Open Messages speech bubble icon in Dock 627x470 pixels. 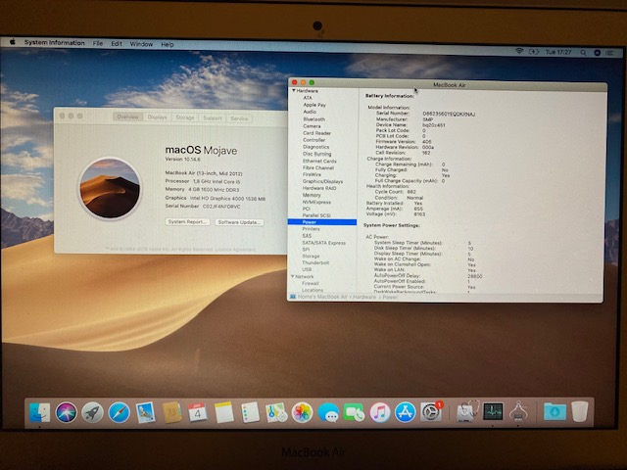click(x=329, y=413)
